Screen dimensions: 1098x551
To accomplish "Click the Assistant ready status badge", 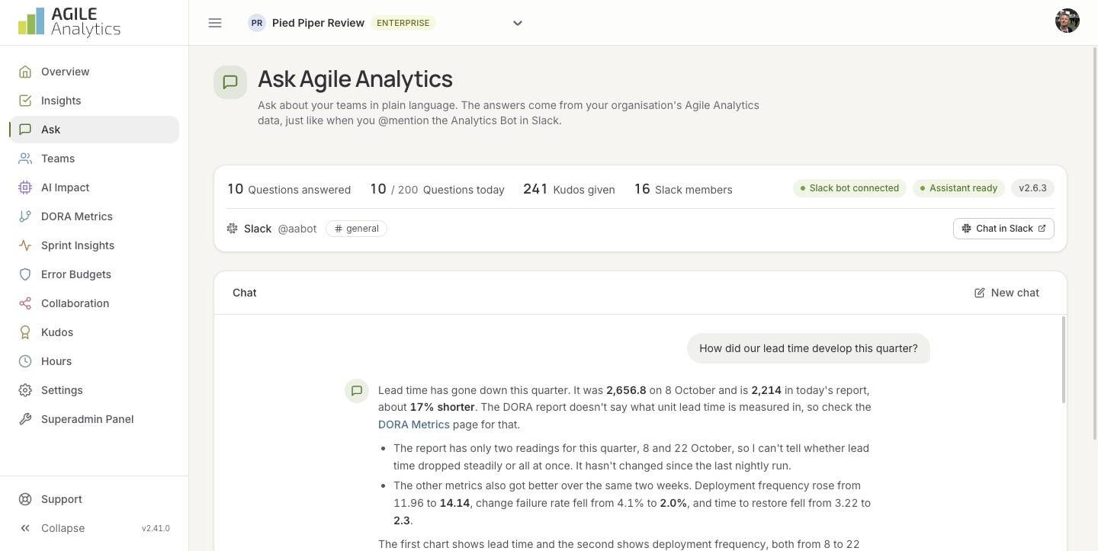I will (x=959, y=188).
